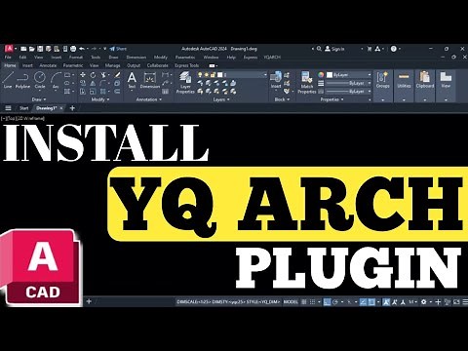Viewport: 468px width, 351px height.
Task: Switch to the Annotate ribbon tab
Action: pyautogui.click(x=48, y=65)
